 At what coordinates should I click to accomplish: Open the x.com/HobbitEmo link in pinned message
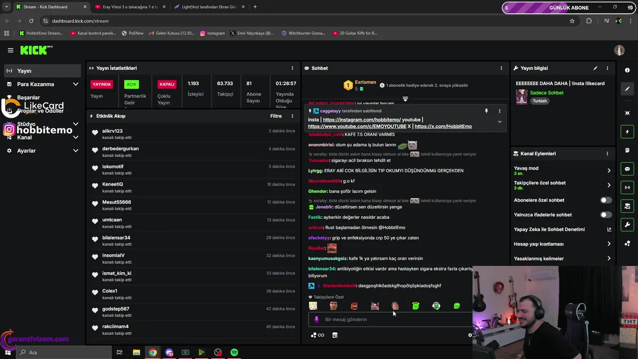[x=443, y=127]
